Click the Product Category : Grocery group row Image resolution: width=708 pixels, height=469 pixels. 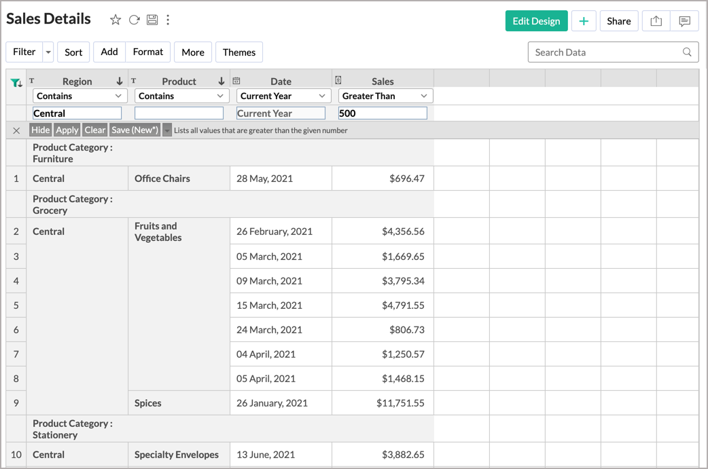[x=230, y=204]
